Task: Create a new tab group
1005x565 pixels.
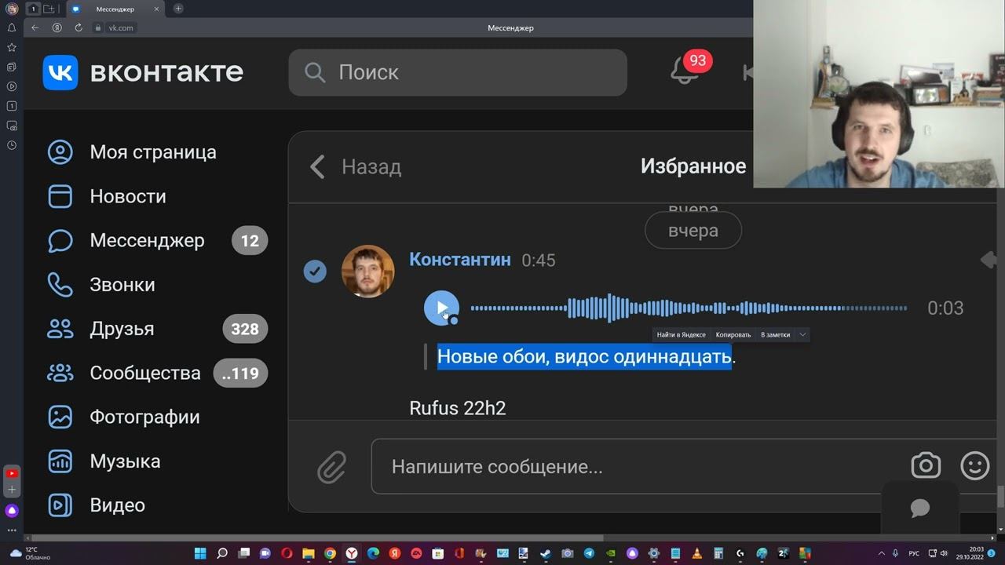Action: [x=49, y=9]
